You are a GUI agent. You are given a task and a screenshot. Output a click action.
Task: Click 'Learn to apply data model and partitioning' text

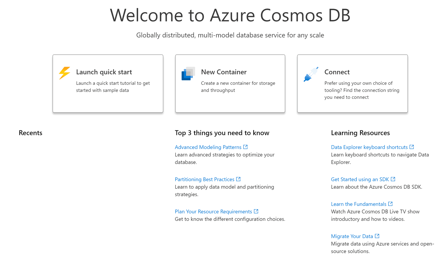coord(224,191)
